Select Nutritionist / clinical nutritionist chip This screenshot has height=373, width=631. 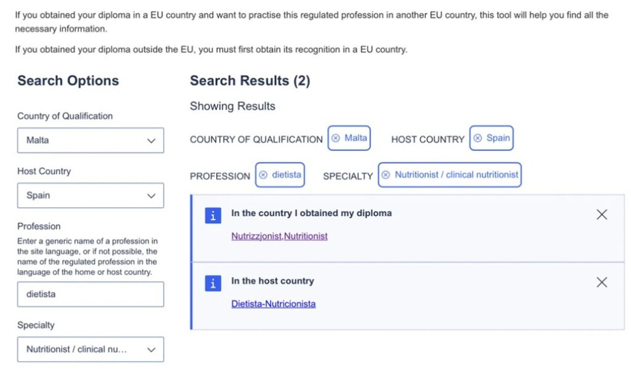[449, 175]
